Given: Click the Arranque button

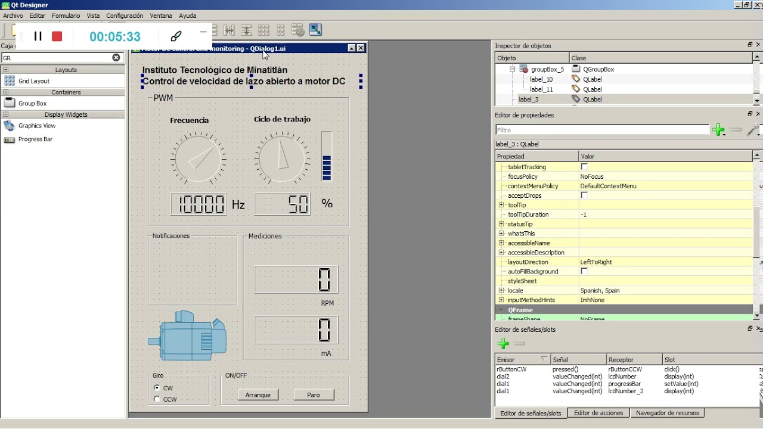Looking at the screenshot, I should point(258,395).
